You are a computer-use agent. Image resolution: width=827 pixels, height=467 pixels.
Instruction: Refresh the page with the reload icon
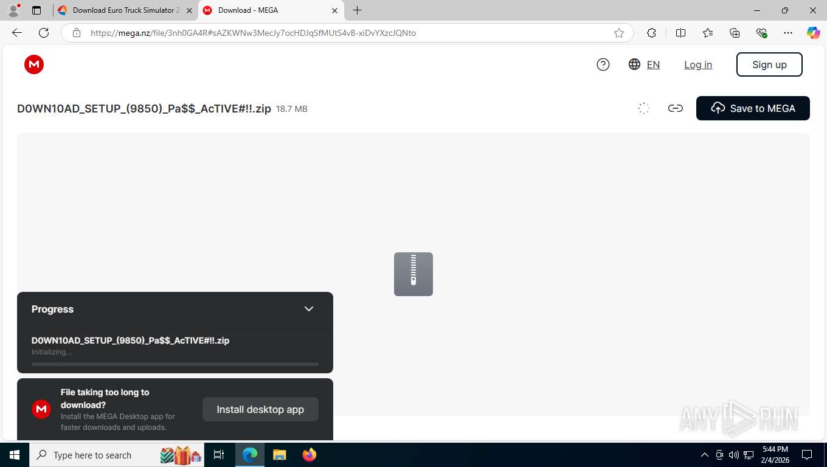coord(44,33)
